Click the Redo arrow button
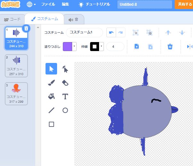 [121, 32]
